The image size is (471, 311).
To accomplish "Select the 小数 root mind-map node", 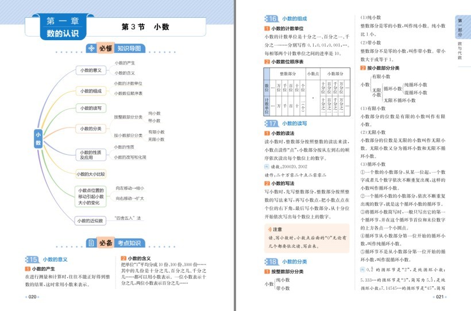I will [38, 139].
